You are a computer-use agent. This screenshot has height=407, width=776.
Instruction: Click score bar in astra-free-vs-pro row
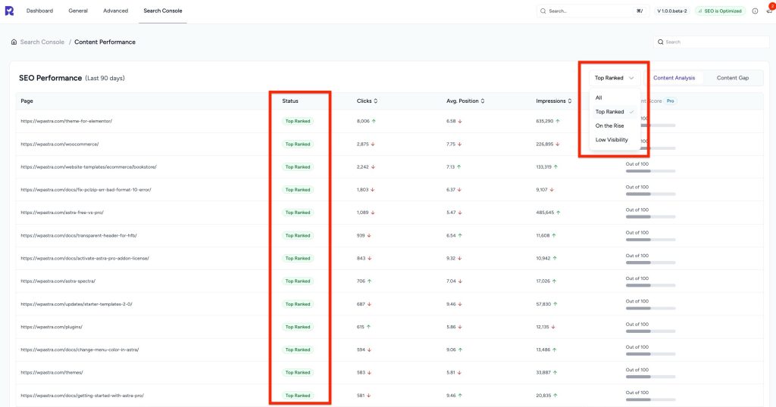click(650, 217)
